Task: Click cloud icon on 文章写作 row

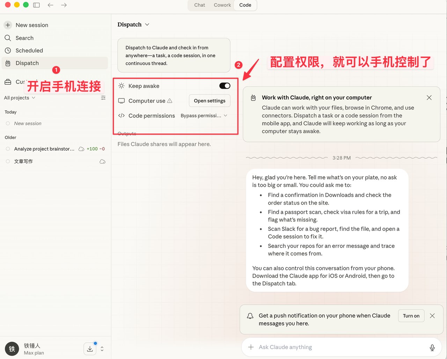Action: coord(102,161)
